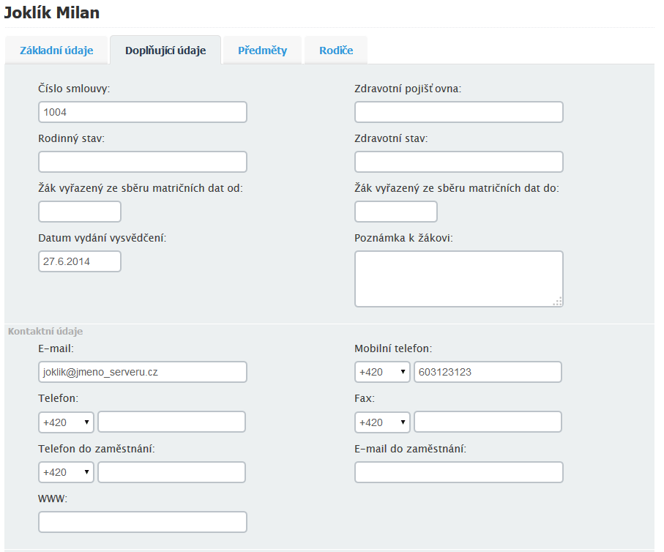Click the Zdravotní pojišťovna field
664x552 pixels.
coord(458,112)
